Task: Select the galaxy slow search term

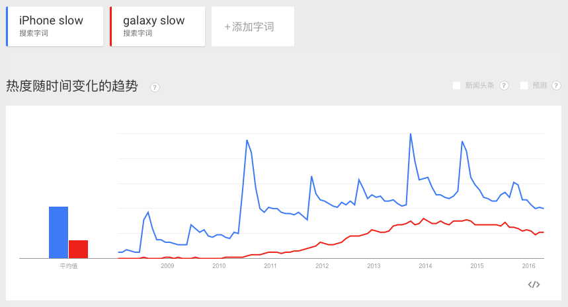Action: pyautogui.click(x=154, y=20)
